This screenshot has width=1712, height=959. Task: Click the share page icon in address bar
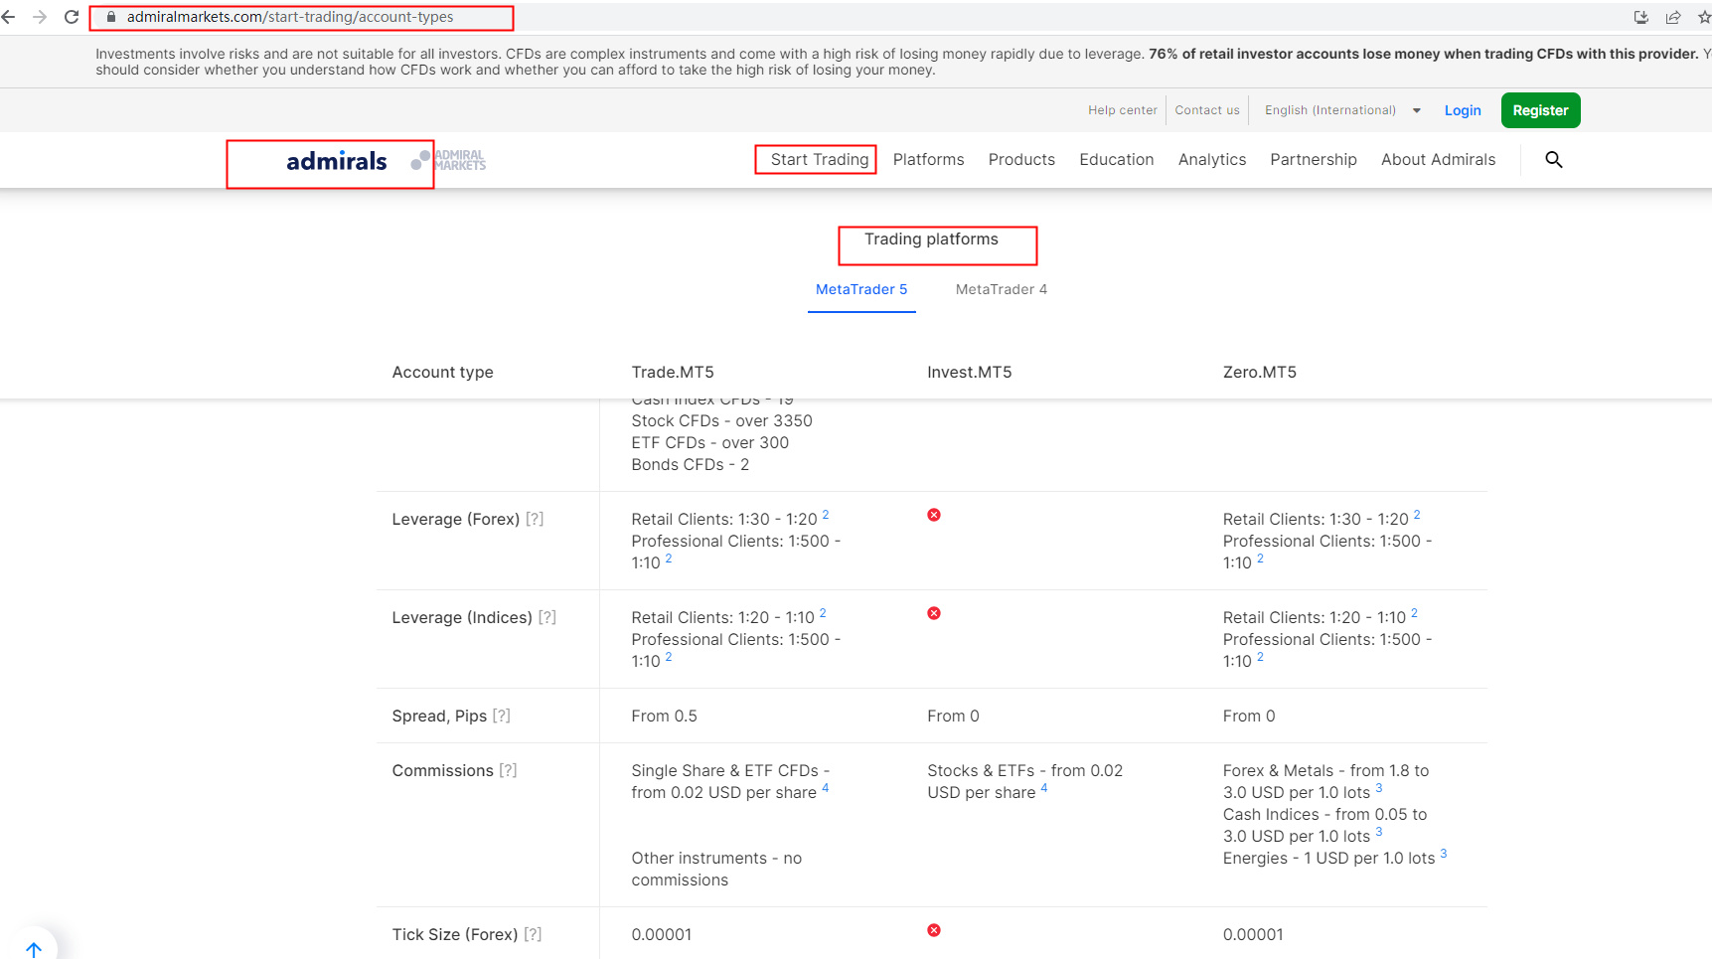click(x=1673, y=17)
